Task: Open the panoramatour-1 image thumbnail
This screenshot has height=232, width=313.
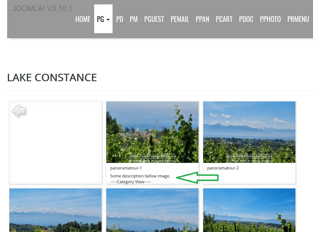Action: pyautogui.click(x=152, y=132)
